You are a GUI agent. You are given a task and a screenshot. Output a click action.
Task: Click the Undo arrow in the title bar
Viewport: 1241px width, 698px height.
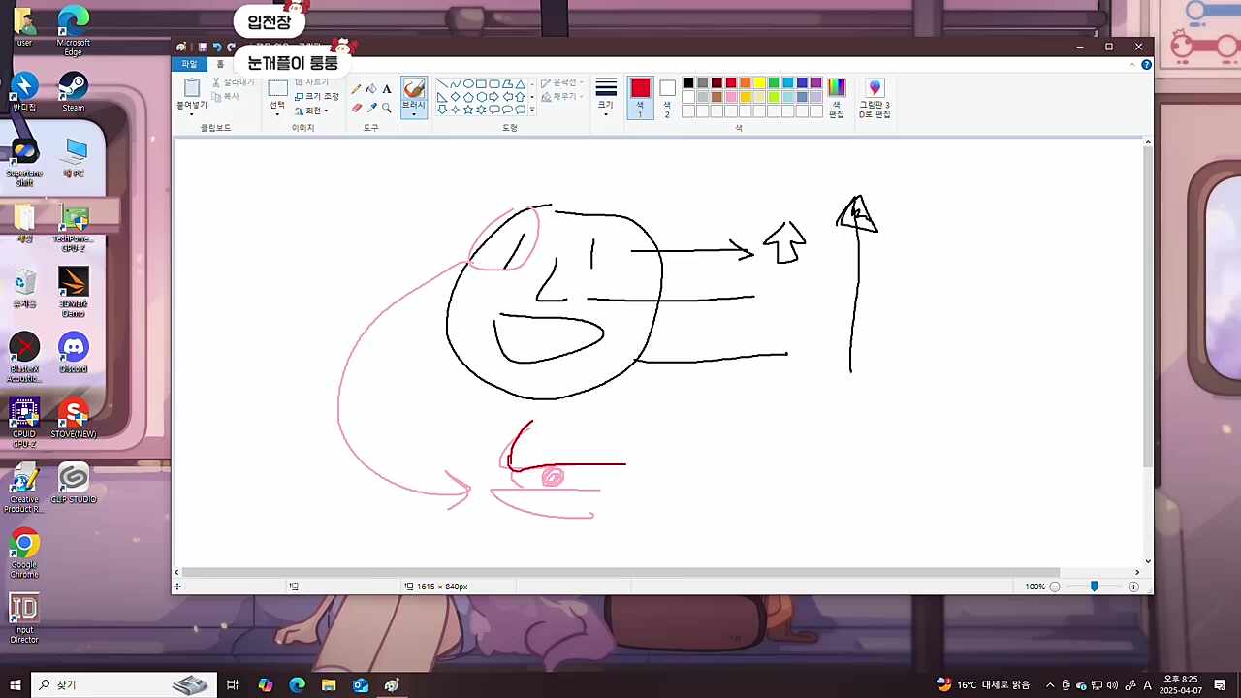(217, 47)
